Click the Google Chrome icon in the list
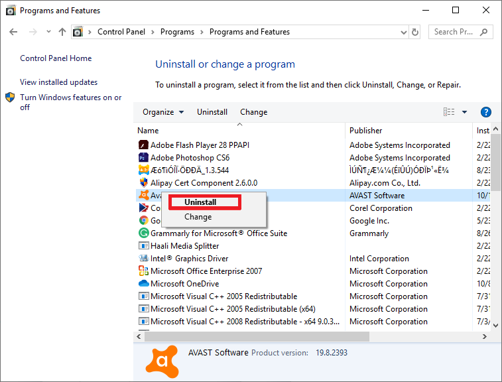 coord(143,220)
